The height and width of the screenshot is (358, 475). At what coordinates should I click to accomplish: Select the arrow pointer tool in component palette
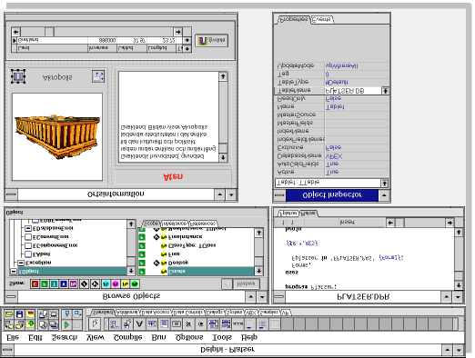(x=95, y=323)
